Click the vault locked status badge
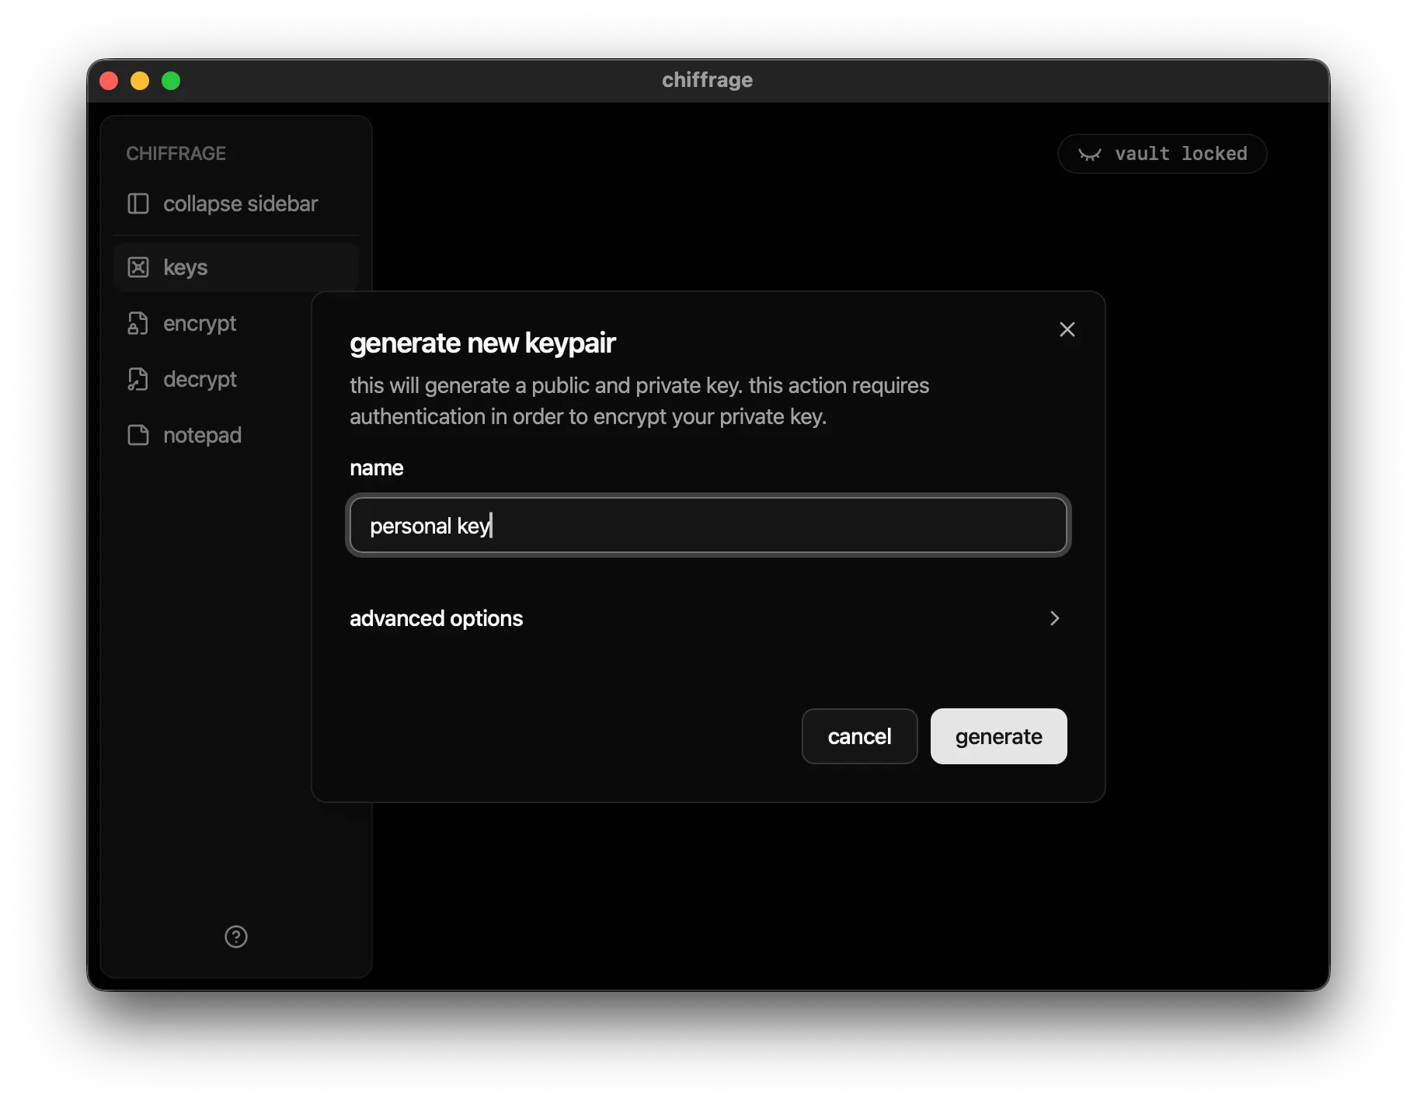 pos(1162,154)
